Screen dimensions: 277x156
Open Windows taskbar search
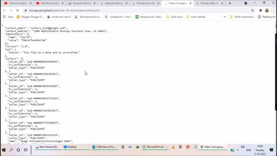11,150
